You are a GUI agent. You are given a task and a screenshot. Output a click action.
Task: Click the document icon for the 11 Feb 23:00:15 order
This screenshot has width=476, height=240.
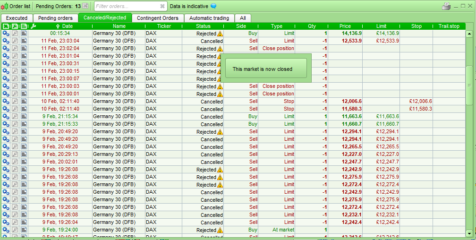tap(24, 71)
